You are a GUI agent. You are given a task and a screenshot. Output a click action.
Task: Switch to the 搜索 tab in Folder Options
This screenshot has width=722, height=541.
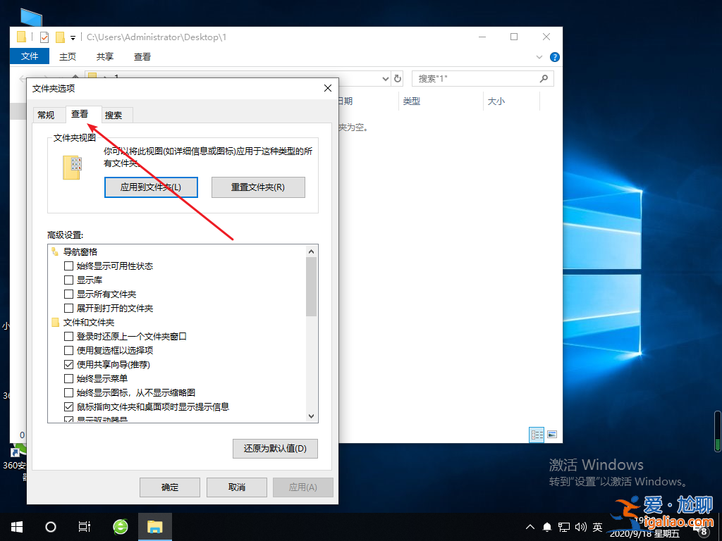click(116, 114)
